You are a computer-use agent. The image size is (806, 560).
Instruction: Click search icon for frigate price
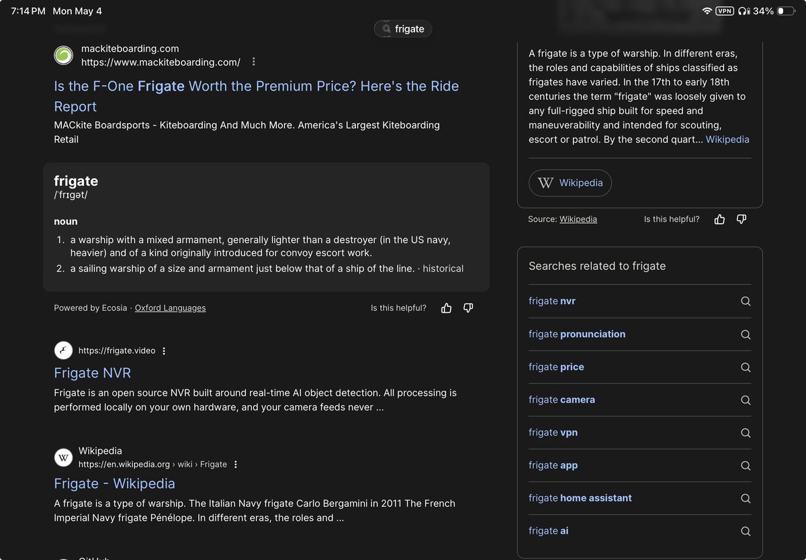point(746,367)
